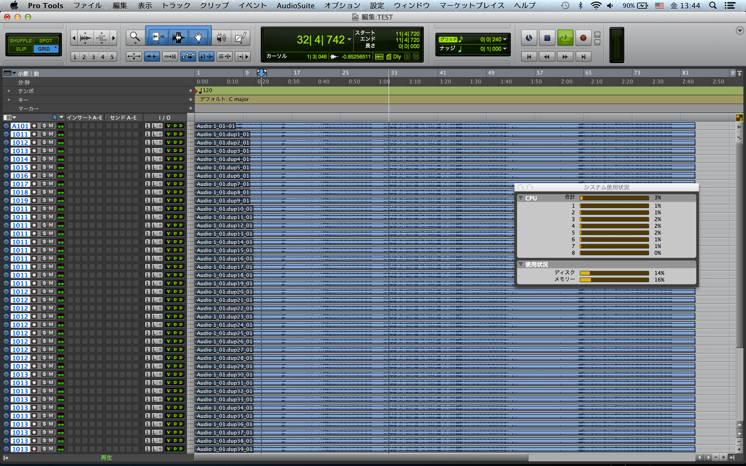Open the main counter format dropdown
Screen dimensions: 746x466
click(x=349, y=39)
